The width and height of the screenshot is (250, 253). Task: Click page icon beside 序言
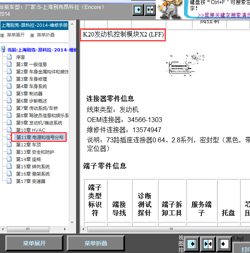(x=9, y=57)
